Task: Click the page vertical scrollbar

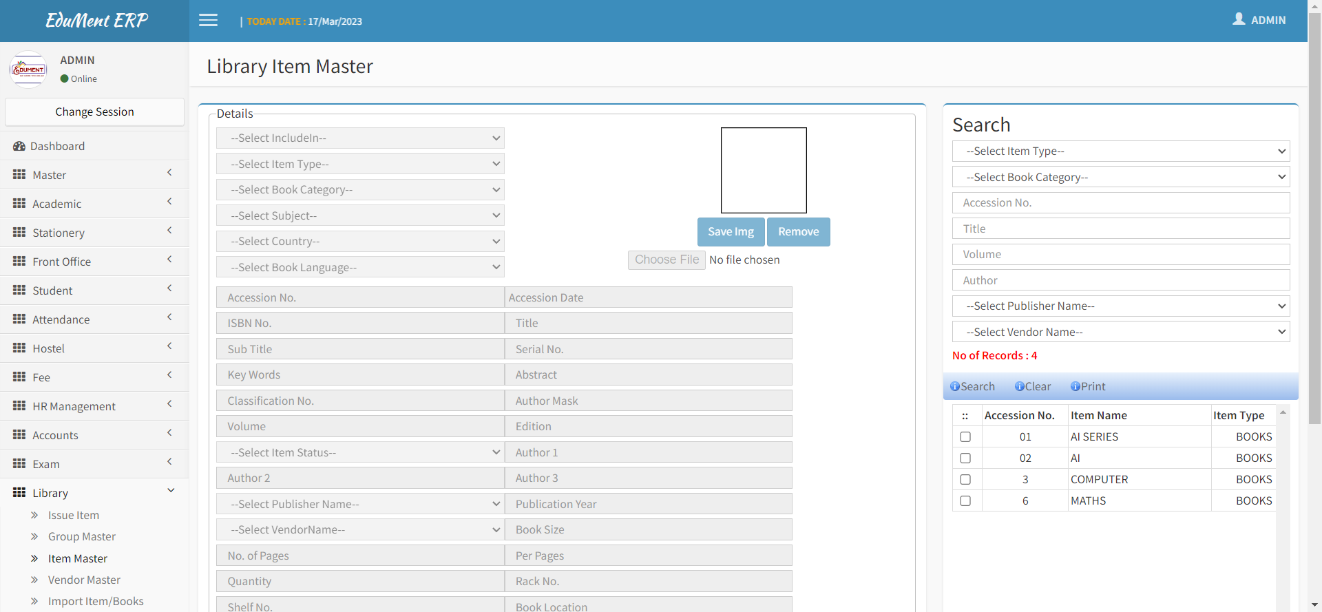Action: 1314,275
